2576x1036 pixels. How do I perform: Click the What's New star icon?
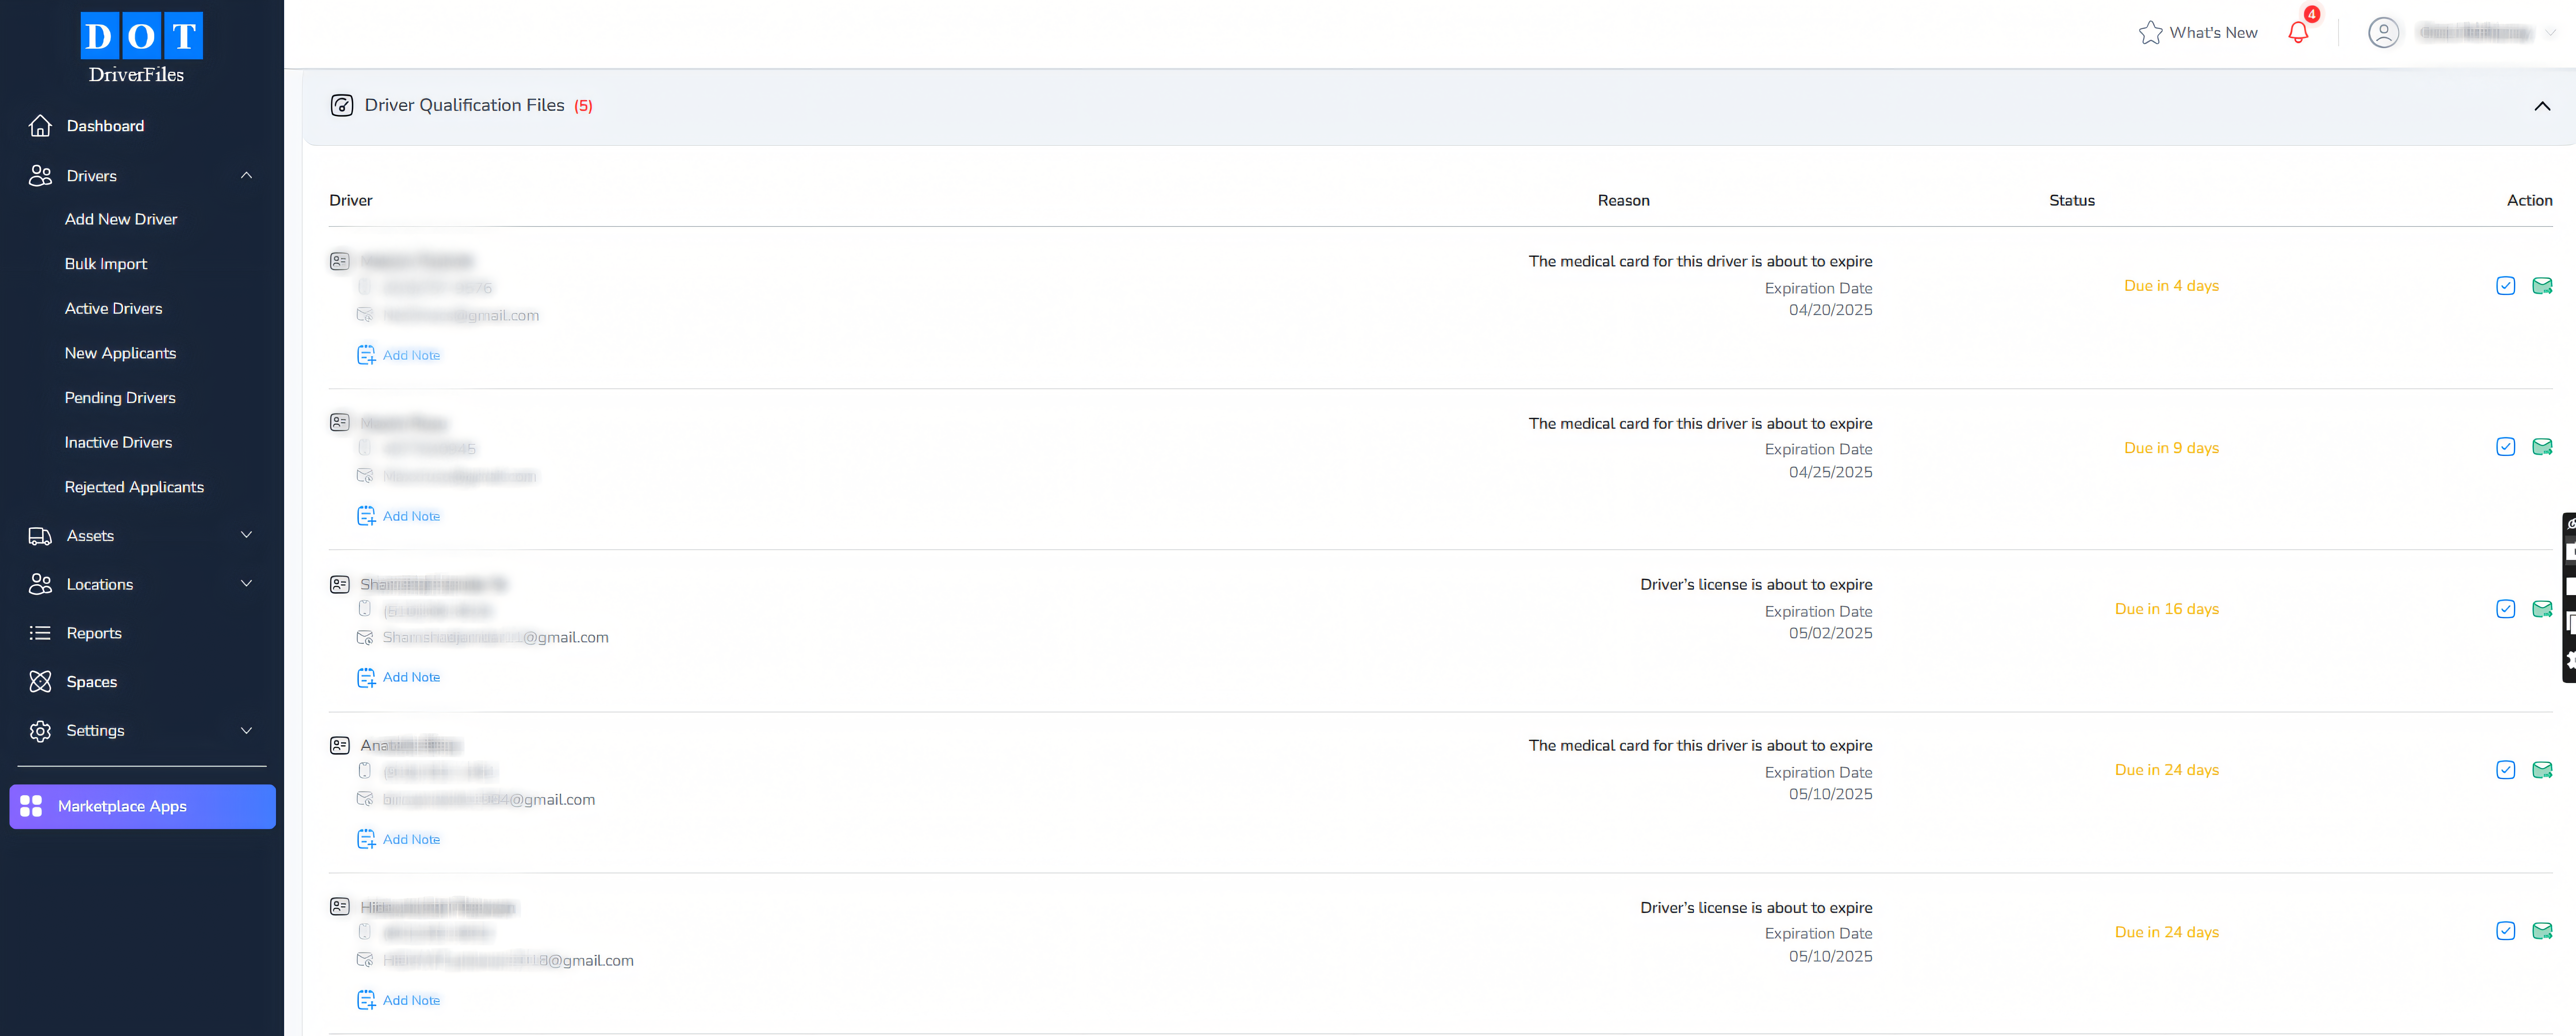[2150, 33]
